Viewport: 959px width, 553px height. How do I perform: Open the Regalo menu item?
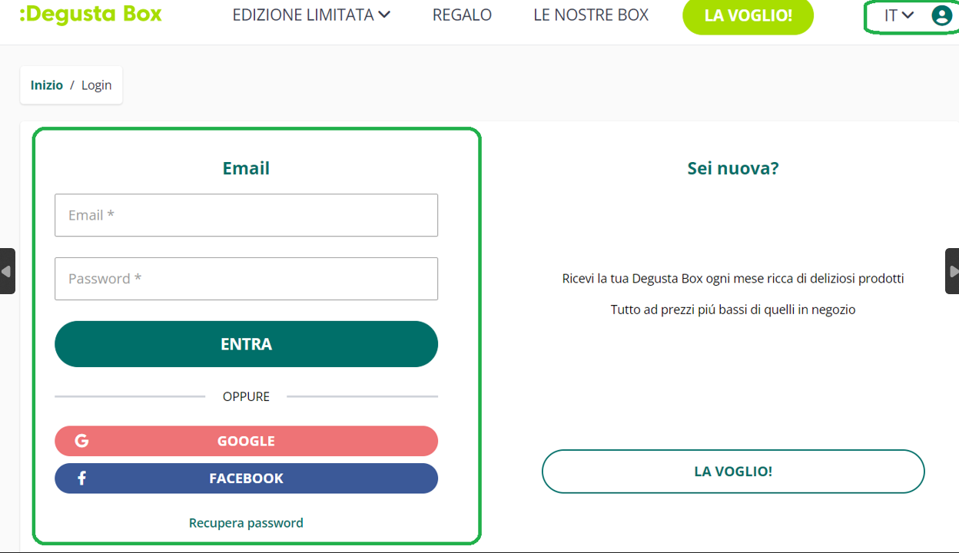point(462,15)
